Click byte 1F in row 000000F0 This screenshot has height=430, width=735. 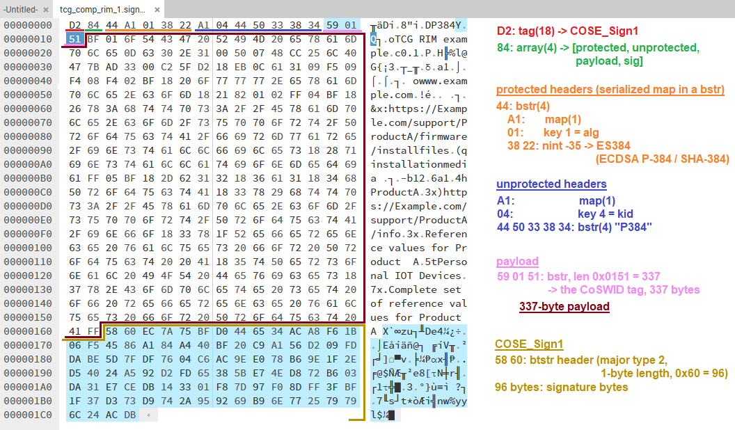(x=222, y=234)
